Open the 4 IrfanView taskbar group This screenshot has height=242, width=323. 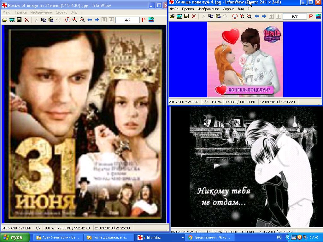[x=159, y=238]
